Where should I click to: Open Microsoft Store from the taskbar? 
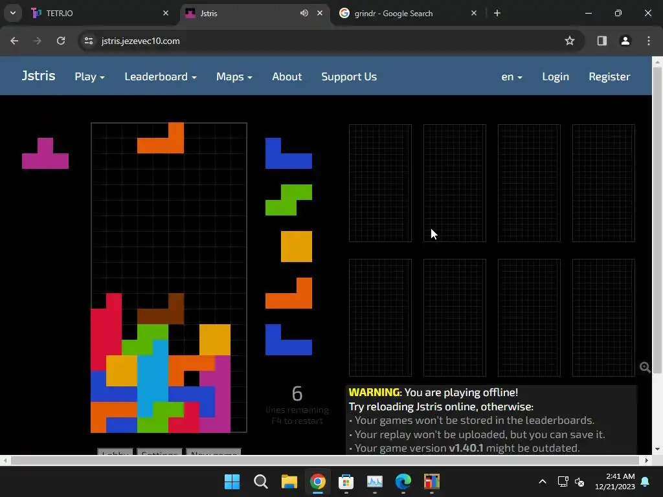(346, 481)
